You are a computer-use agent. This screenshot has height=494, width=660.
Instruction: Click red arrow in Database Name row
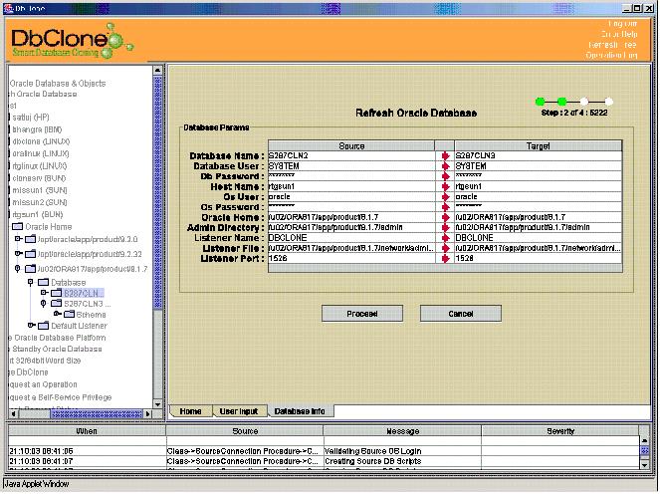point(445,155)
